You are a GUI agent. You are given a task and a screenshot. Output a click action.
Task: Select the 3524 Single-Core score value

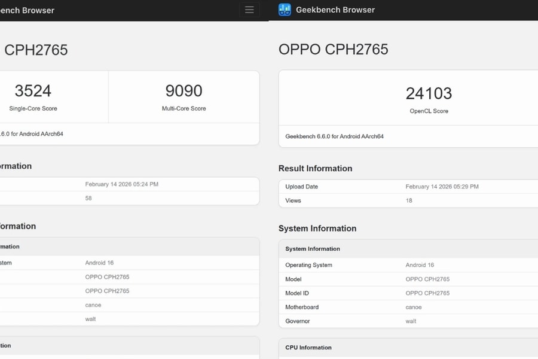pyautogui.click(x=33, y=91)
